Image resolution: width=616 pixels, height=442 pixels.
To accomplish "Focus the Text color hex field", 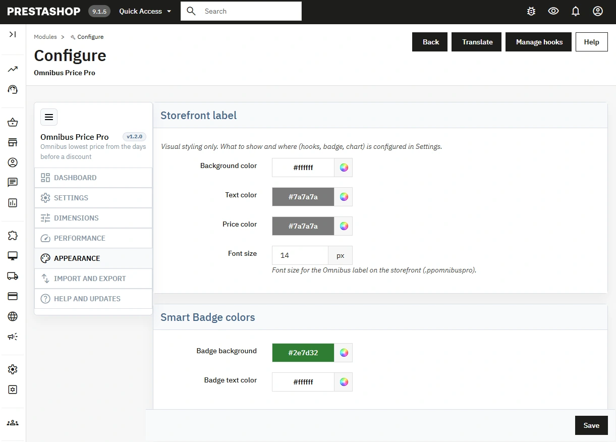I will tap(303, 197).
